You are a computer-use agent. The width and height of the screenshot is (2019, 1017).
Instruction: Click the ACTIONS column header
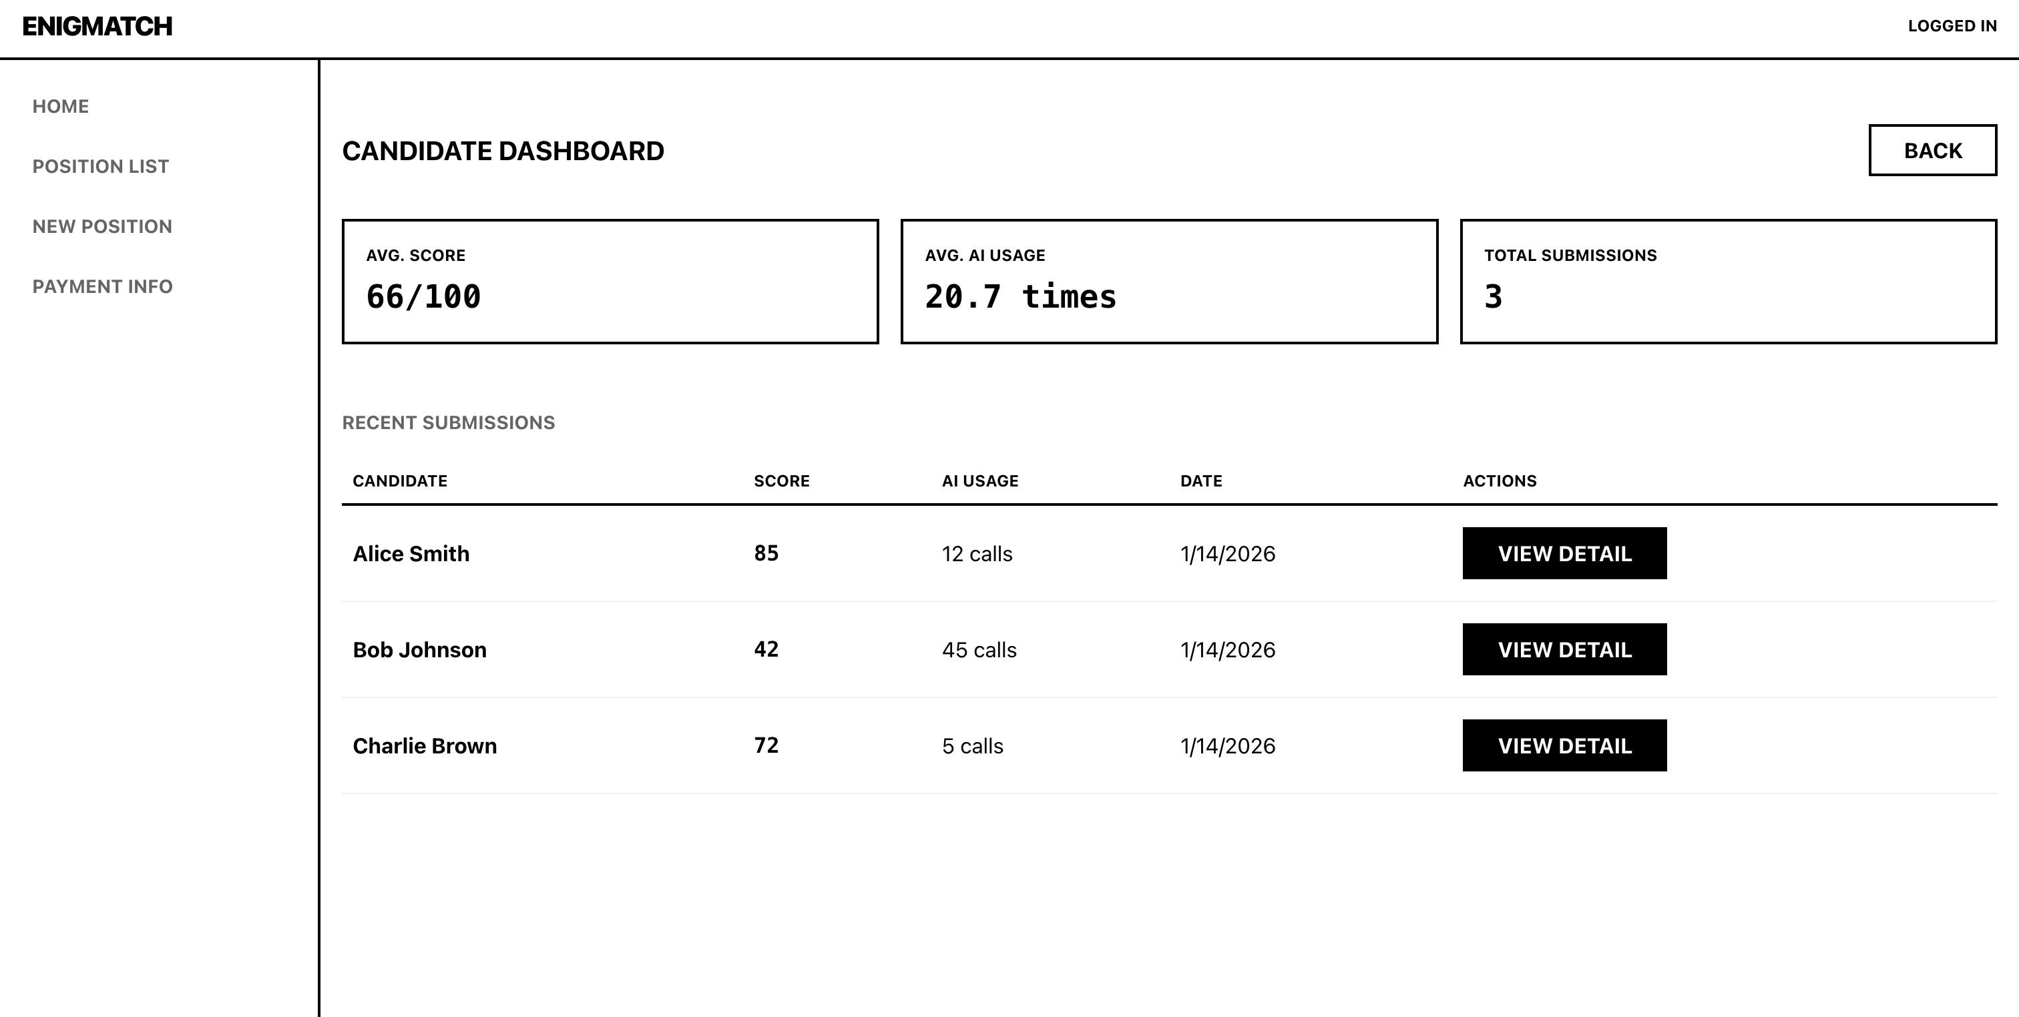[1500, 480]
